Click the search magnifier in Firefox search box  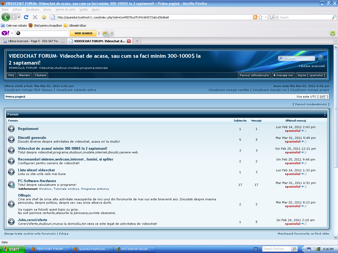coord(334,17)
